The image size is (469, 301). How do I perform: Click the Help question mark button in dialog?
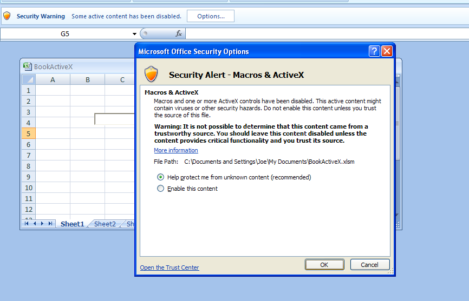[x=374, y=51]
